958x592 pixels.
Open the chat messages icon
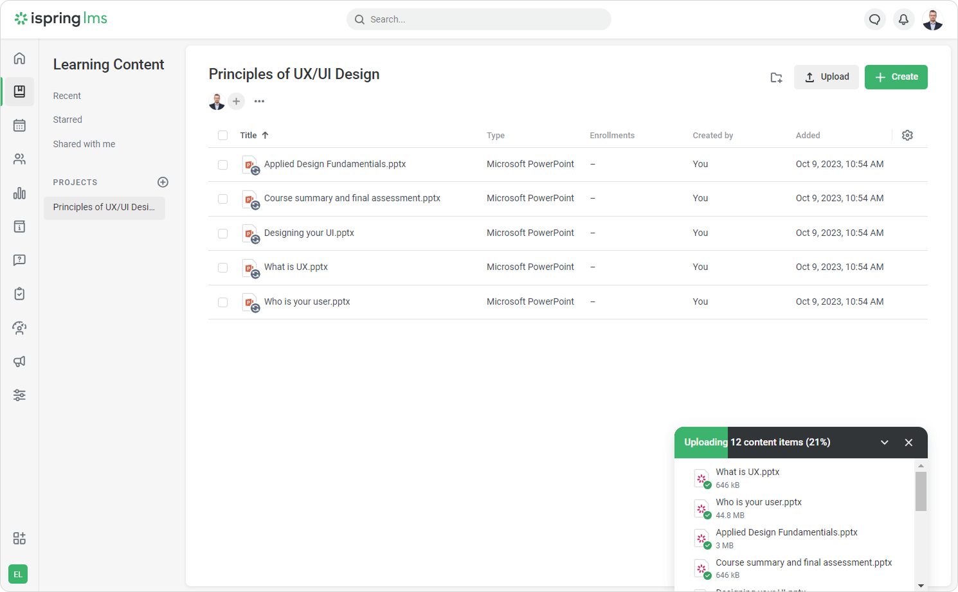click(874, 19)
